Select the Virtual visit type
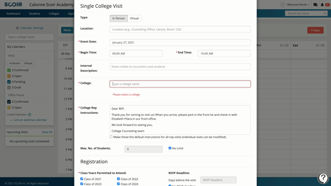 (134, 19)
